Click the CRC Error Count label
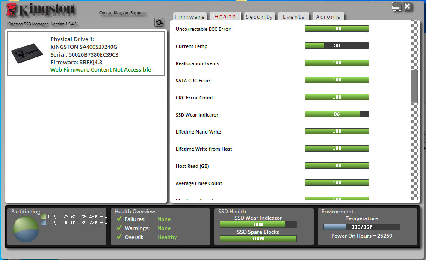 coord(194,98)
